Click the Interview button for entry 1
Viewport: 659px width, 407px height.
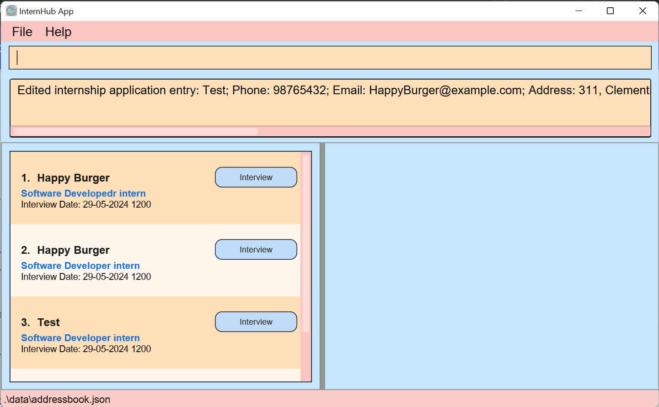(x=256, y=177)
